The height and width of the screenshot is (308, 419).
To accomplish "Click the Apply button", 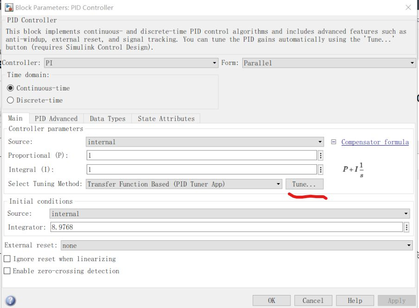I will pyautogui.click(x=397, y=301).
